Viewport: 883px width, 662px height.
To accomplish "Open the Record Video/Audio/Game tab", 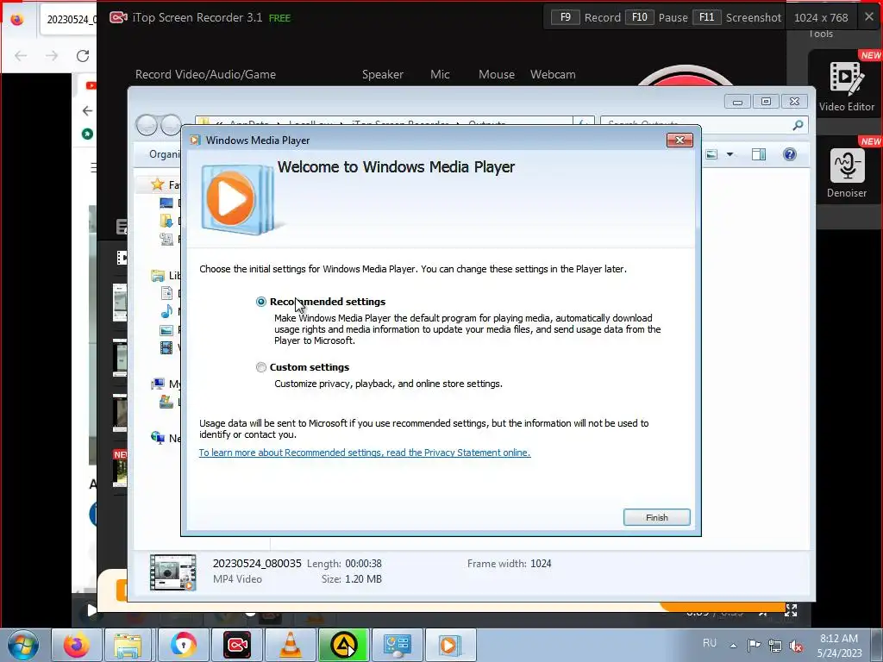I will click(x=205, y=74).
